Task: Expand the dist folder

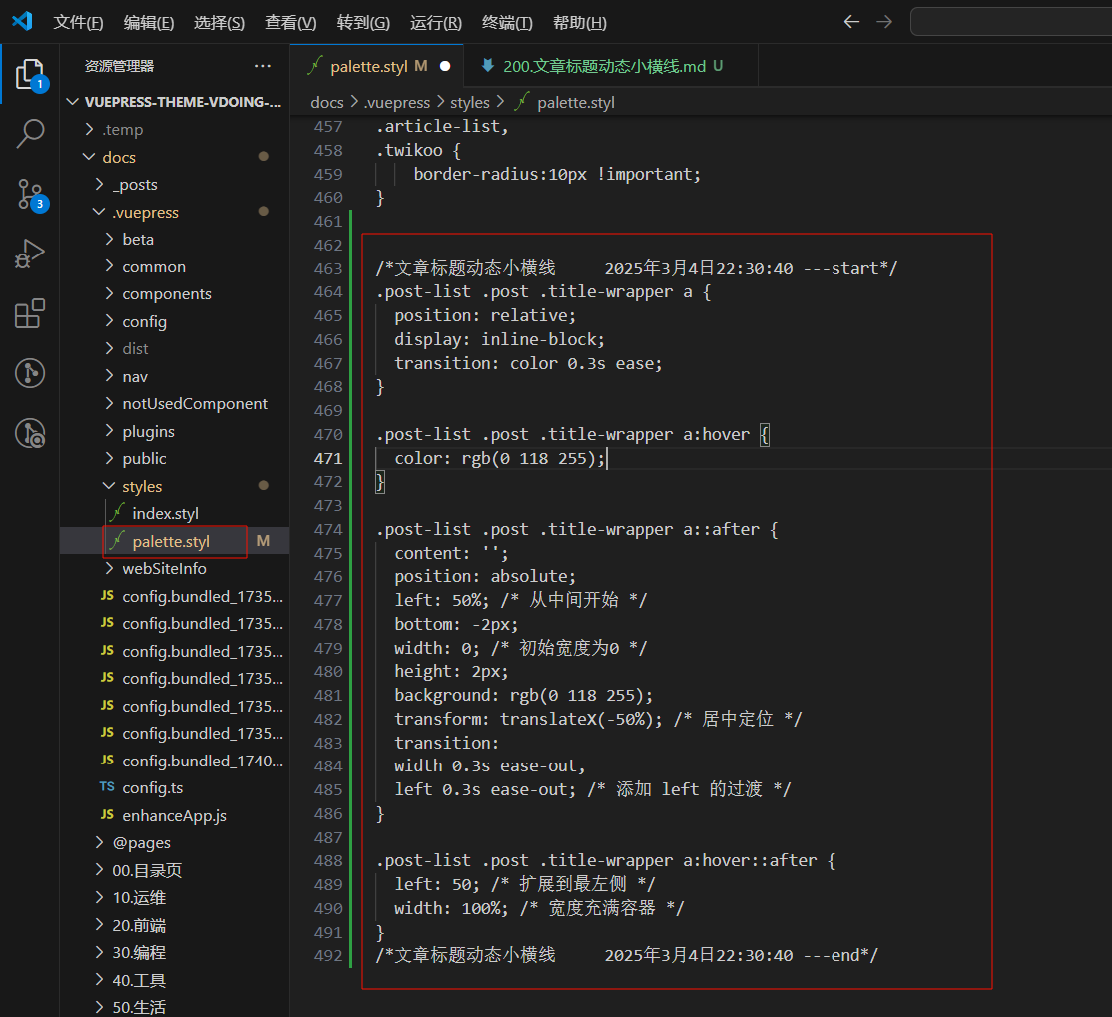Action: click(x=175, y=349)
